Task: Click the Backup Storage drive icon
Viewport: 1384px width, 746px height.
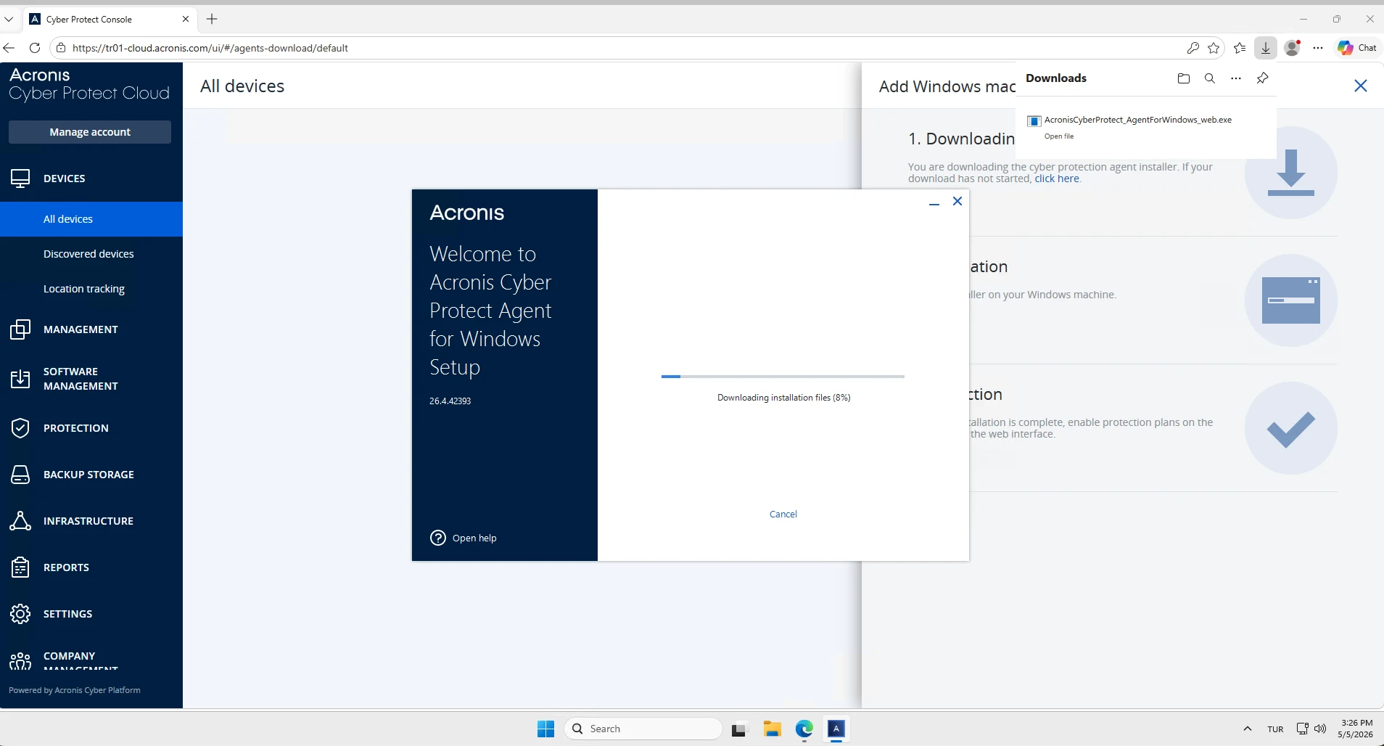Action: 20,475
